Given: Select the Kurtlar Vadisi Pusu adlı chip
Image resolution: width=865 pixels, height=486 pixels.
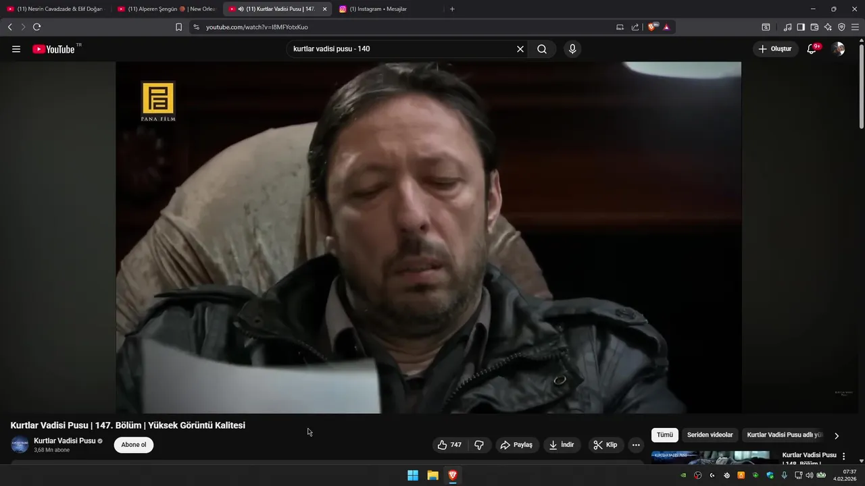Looking at the screenshot, I should click(785, 435).
